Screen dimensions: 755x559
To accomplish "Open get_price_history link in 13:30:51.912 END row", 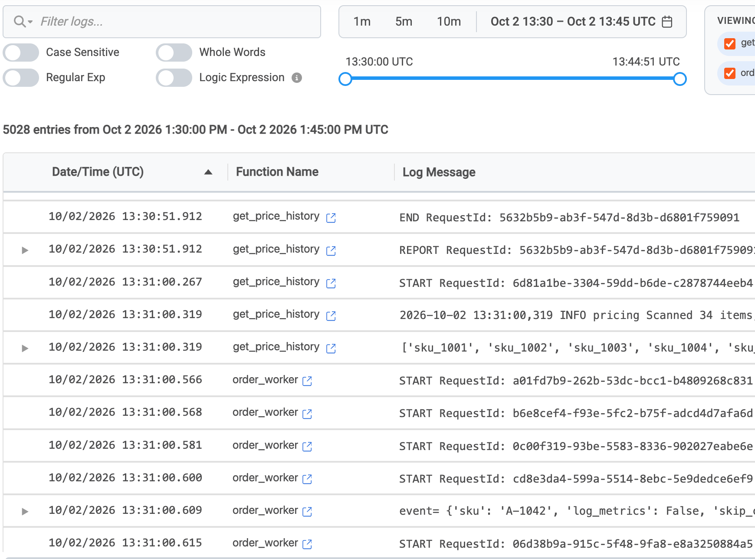I will point(331,217).
